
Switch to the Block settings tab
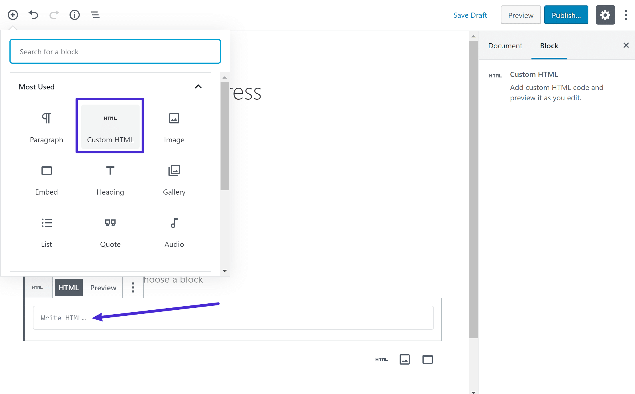pyautogui.click(x=549, y=45)
